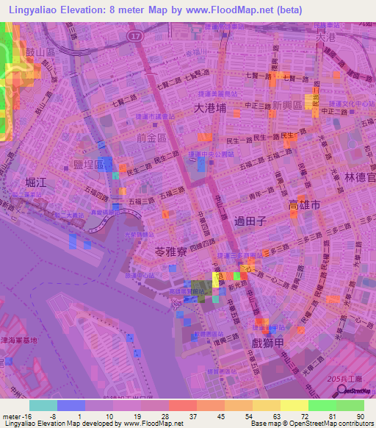Click the www.FloodMap.net text in the title
The height and width of the screenshot is (428, 376).
(x=230, y=10)
